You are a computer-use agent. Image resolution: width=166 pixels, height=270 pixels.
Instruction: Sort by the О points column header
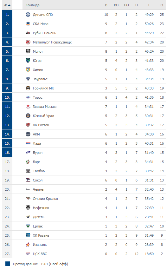[x=162, y=5]
